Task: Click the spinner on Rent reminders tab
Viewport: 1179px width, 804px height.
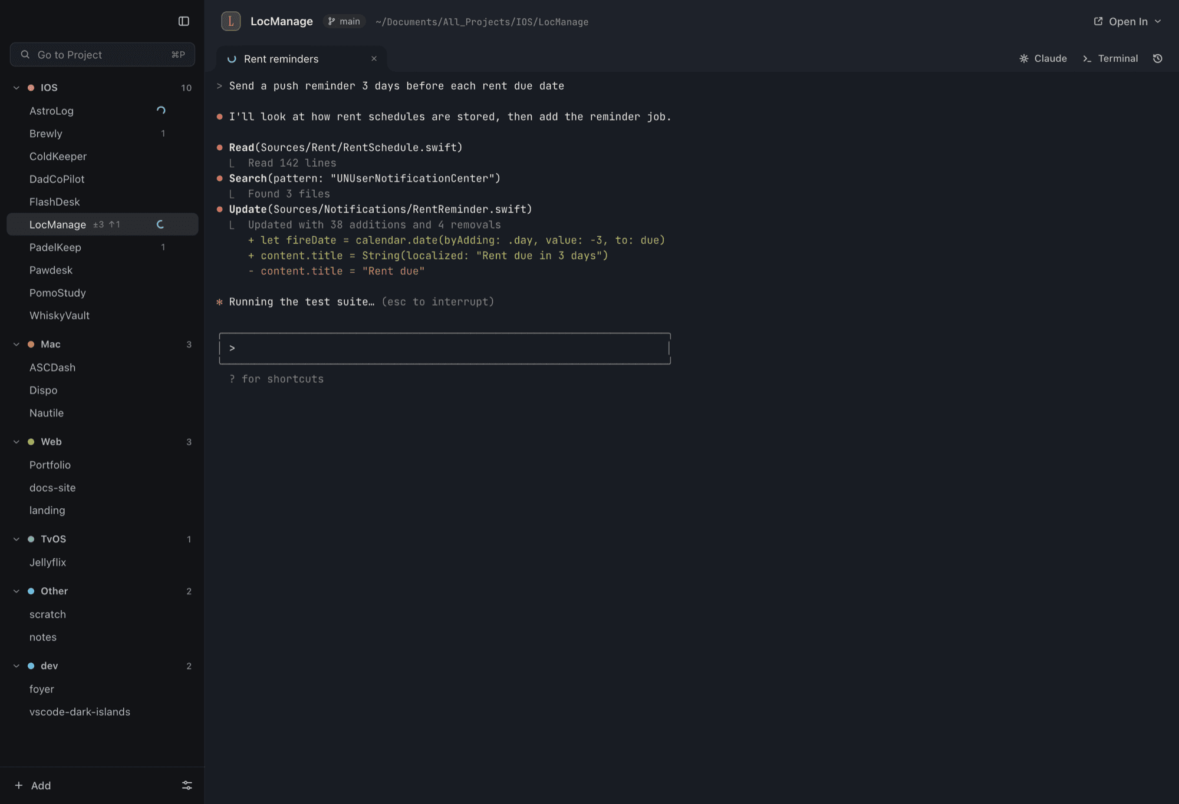Action: [x=232, y=59]
